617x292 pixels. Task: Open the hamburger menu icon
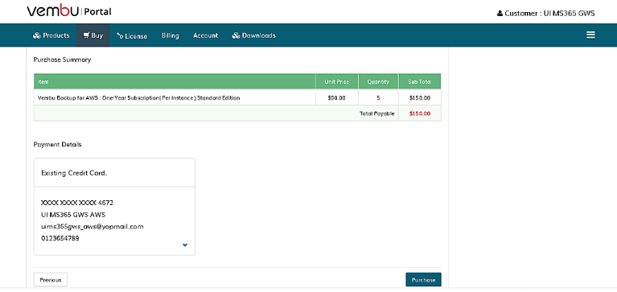point(590,35)
